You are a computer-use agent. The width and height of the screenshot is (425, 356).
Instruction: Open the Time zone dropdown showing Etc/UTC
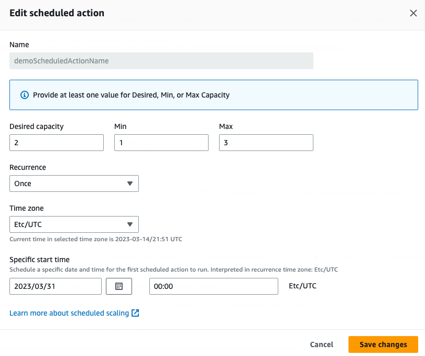73,224
